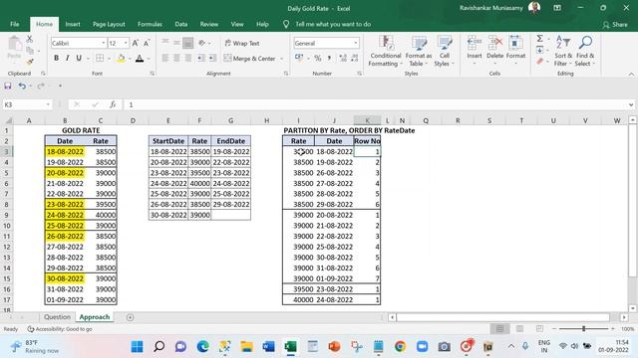Viewport: 638px width, 358px height.
Task: Open Merge & Center dropdown arrow
Action: tap(281, 59)
